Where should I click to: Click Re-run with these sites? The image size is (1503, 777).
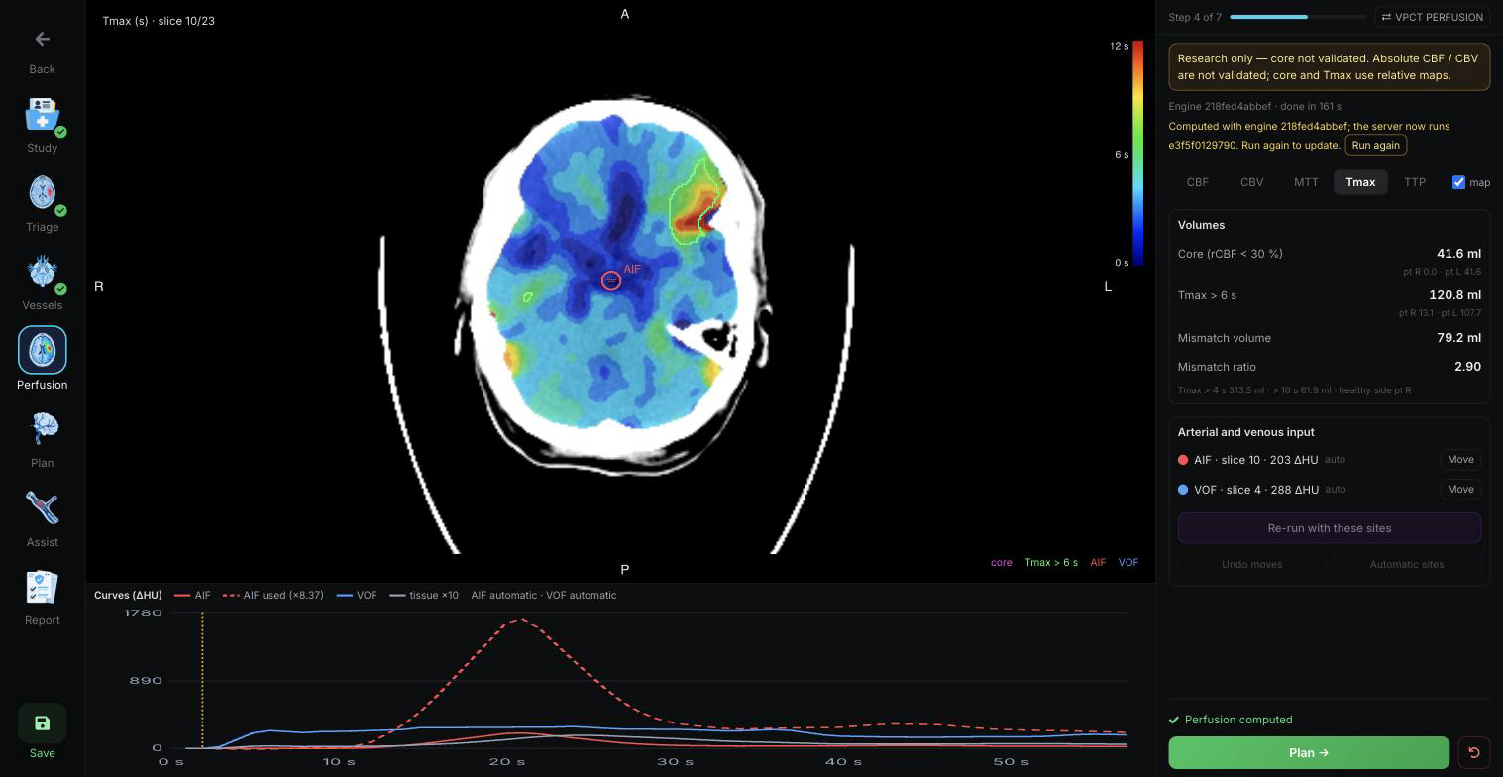[1330, 528]
